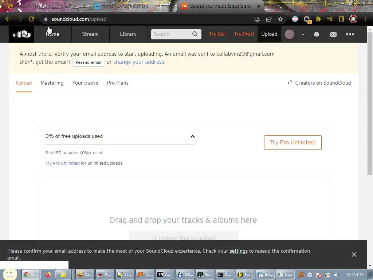Open Firefox from the taskbar
Viewport: 373px width, 280px height.
[x=48, y=275]
